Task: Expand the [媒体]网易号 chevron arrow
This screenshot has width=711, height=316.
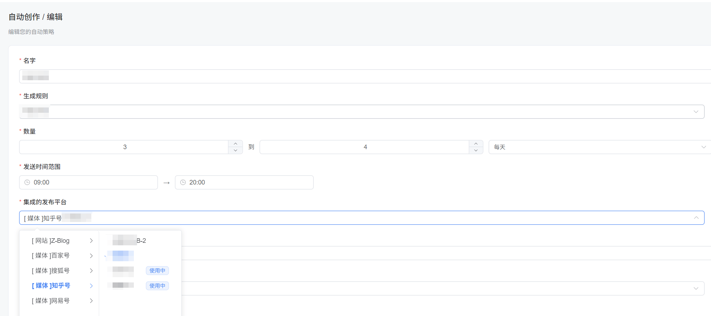Action: click(91, 301)
